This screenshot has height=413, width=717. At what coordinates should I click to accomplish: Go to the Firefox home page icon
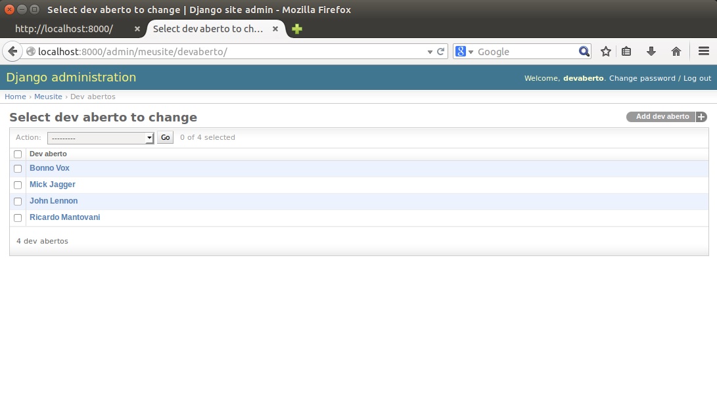pyautogui.click(x=676, y=51)
